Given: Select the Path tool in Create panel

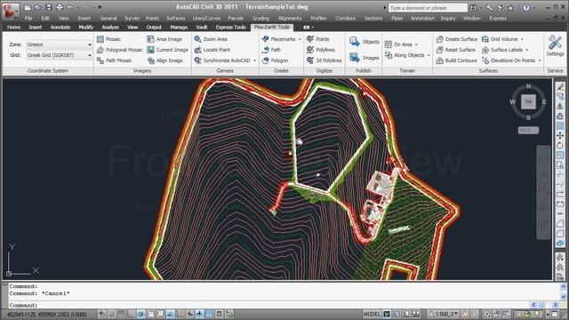Looking at the screenshot, I should click(271, 50).
